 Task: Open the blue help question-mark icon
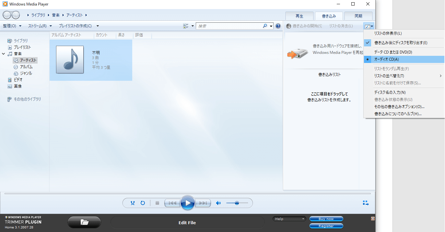tap(278, 26)
